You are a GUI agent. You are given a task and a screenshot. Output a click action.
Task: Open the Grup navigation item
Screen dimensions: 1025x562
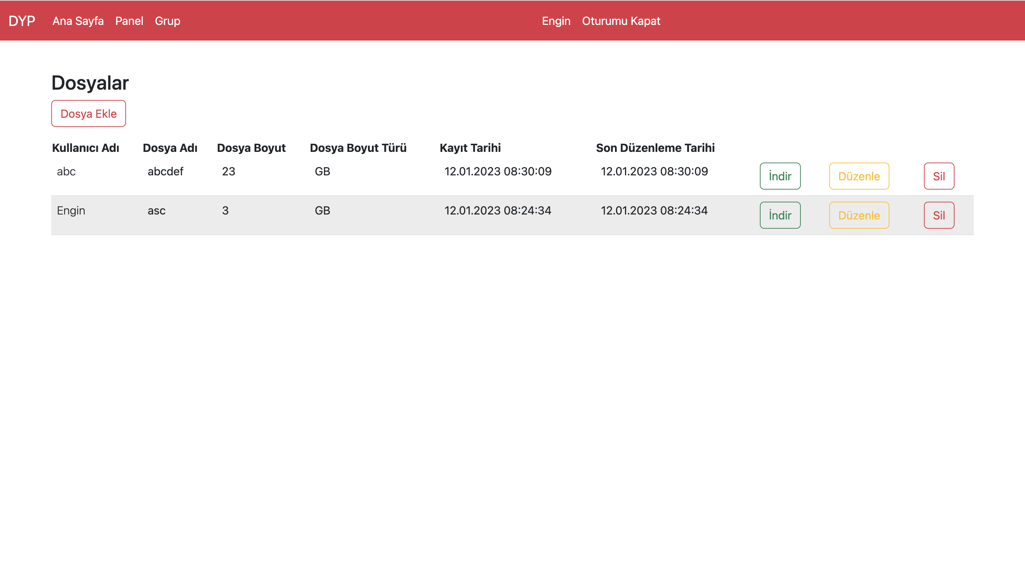[168, 21]
